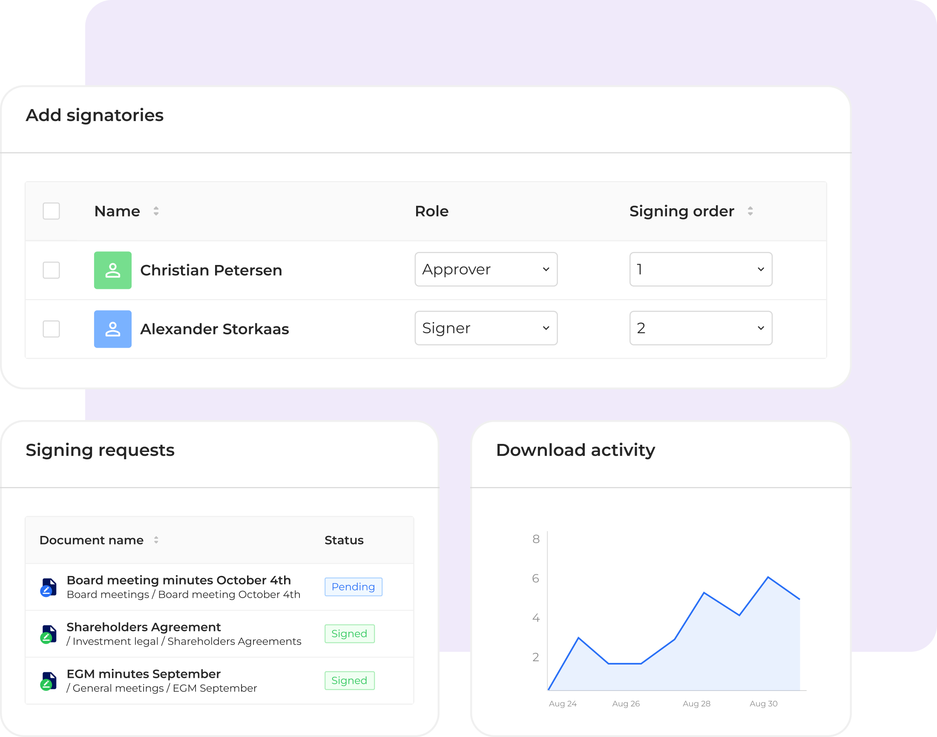Open the Signer role dropdown
Screen dimensions: 937x737
[486, 328]
